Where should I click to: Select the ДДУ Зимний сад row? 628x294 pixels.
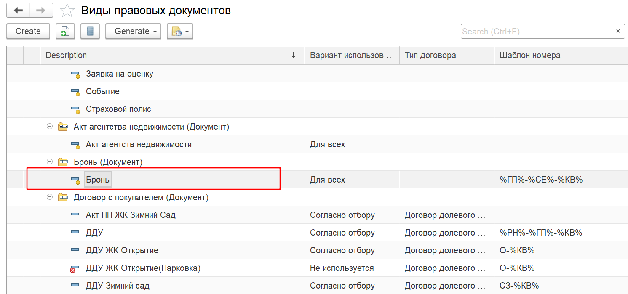point(118,286)
